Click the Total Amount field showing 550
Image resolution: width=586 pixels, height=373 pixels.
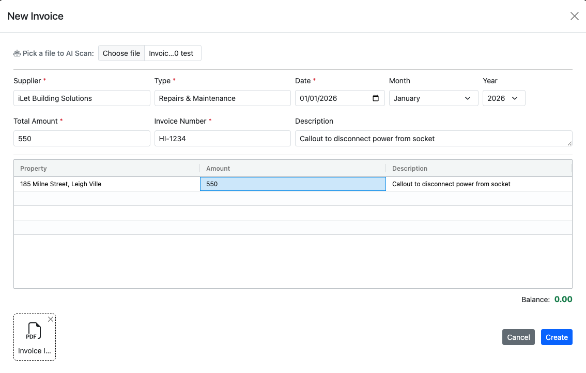pos(81,138)
